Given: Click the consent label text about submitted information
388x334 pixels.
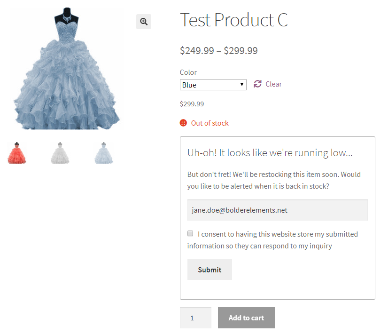Looking at the screenshot, I should 272,239.
